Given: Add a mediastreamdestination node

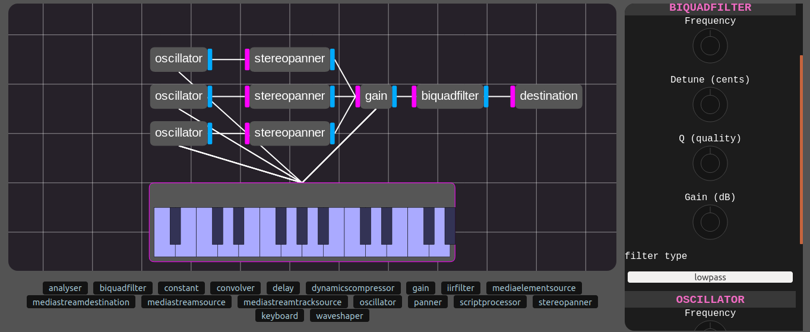Looking at the screenshot, I should pos(81,302).
